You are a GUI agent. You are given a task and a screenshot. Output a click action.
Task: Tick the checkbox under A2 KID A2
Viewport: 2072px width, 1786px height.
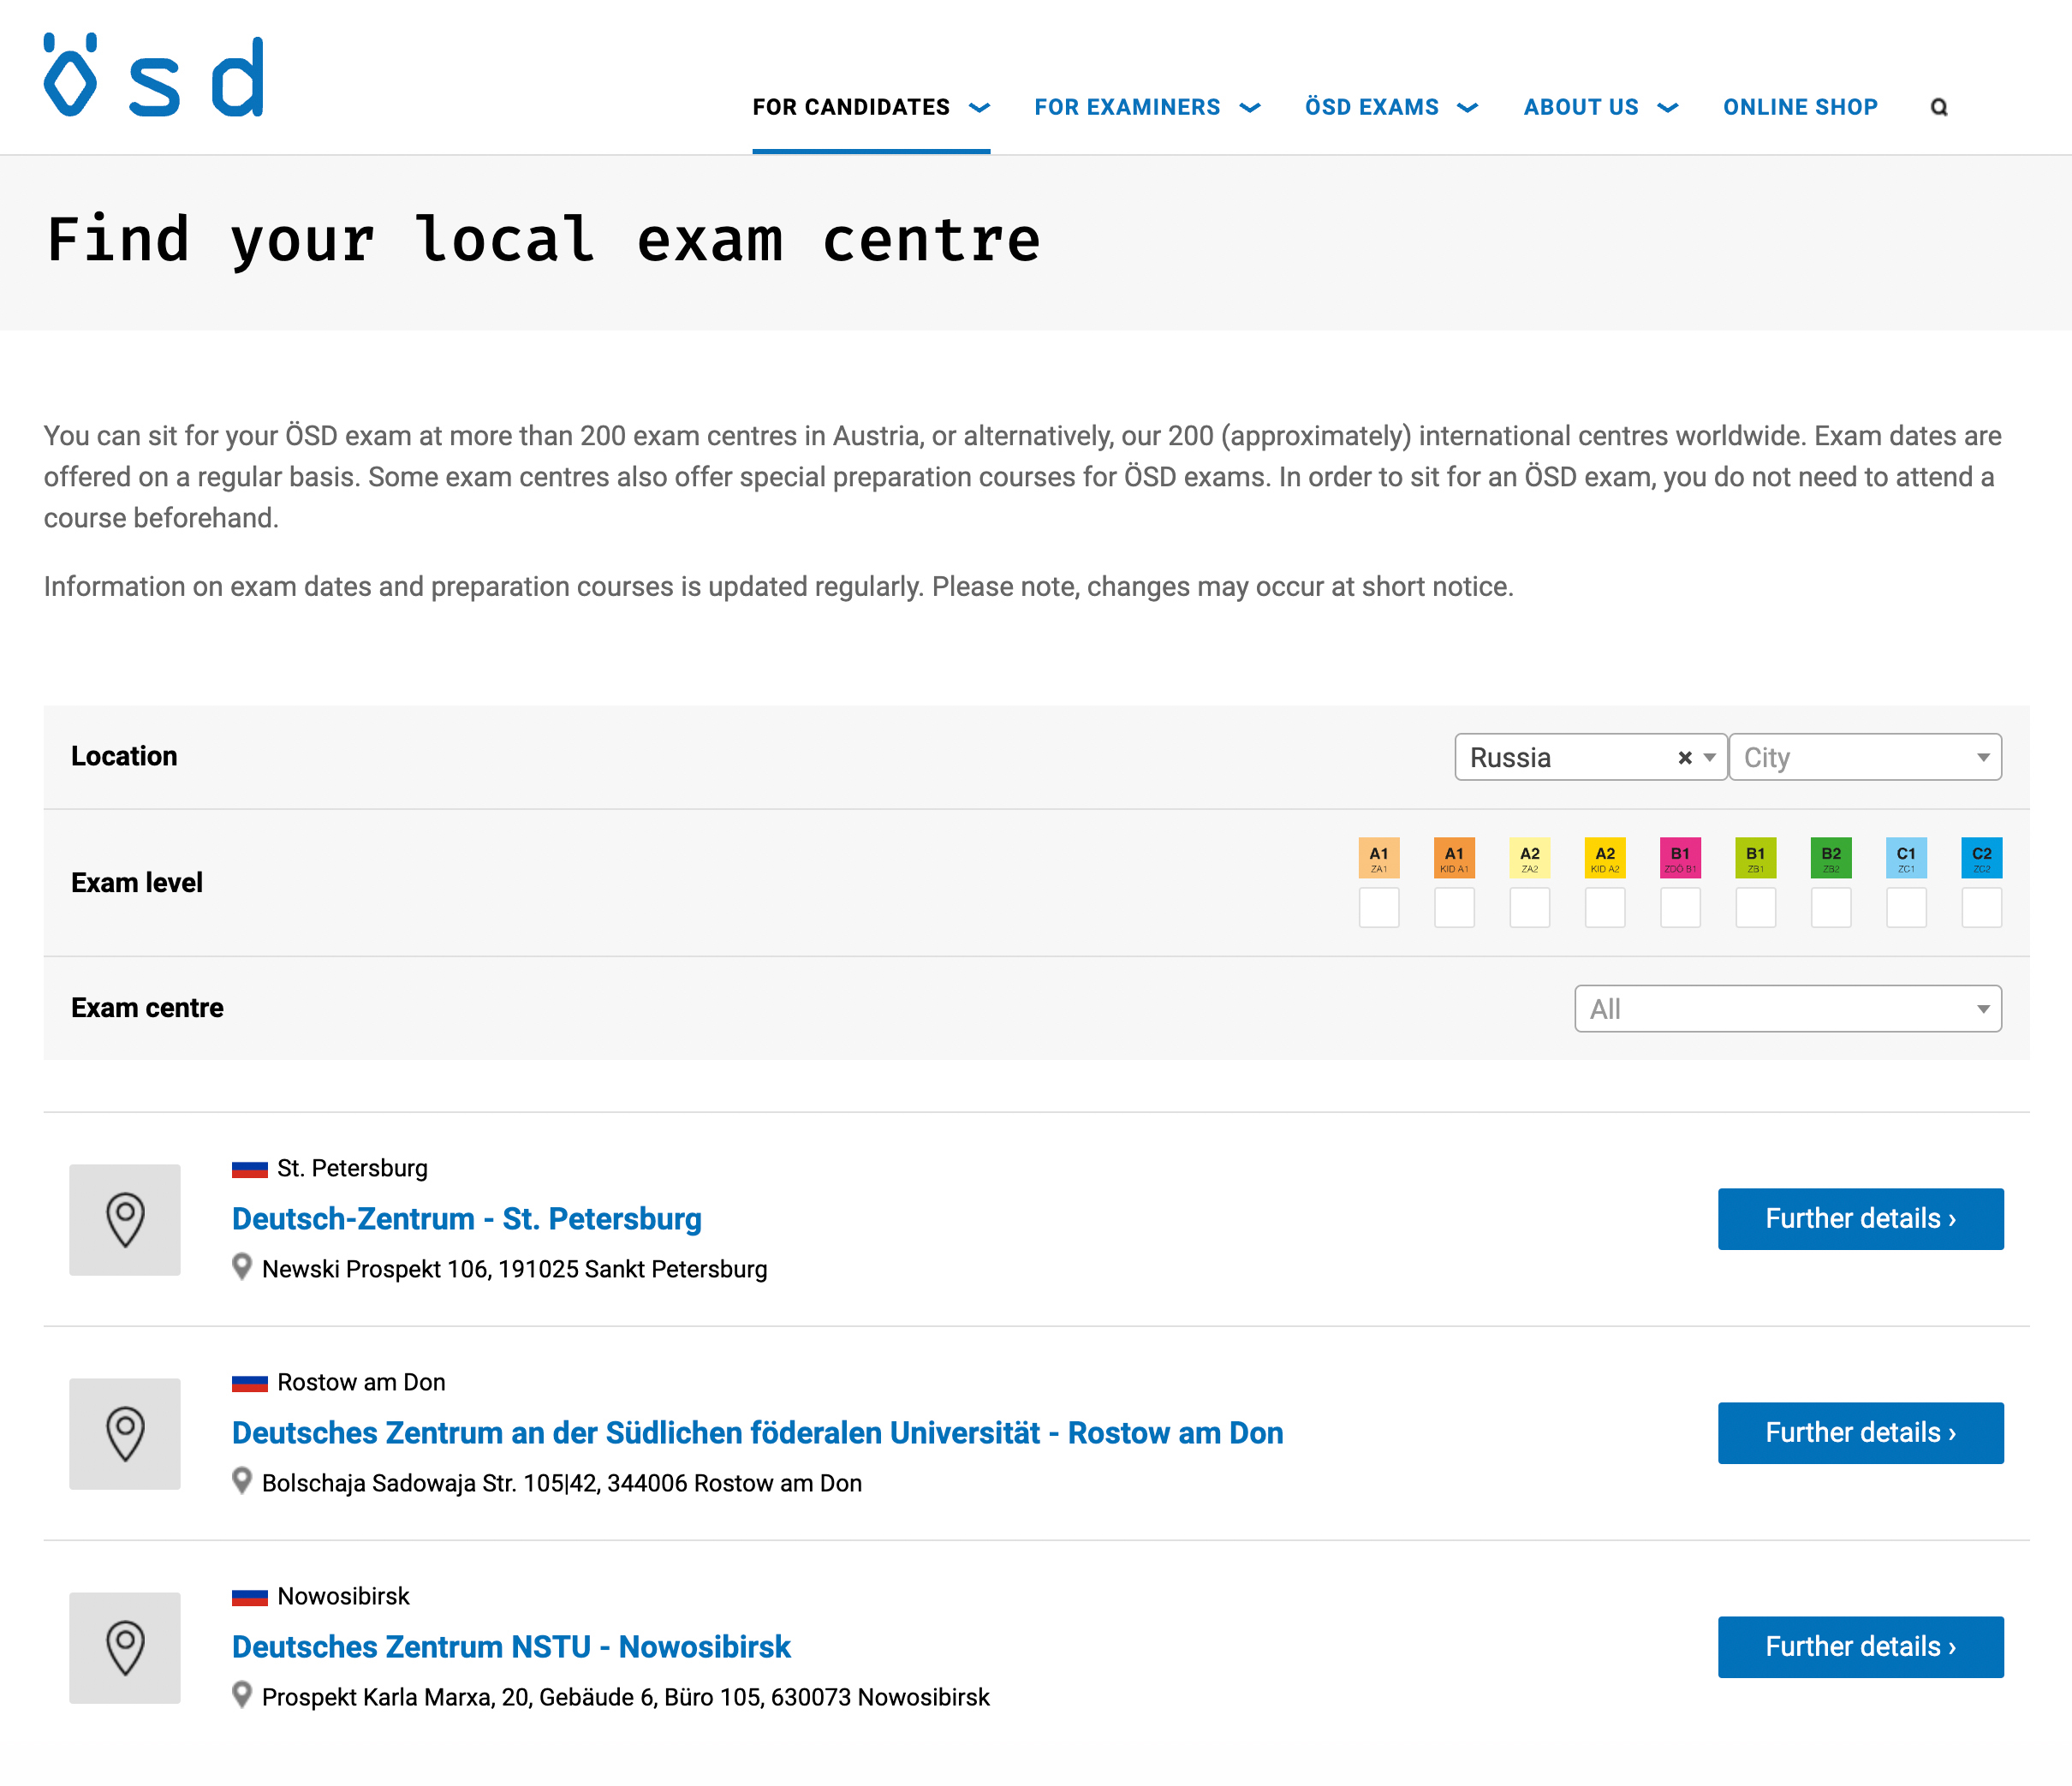click(x=1605, y=907)
